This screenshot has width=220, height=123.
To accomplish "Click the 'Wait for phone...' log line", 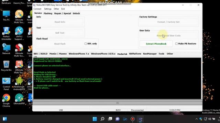I will [41, 88].
